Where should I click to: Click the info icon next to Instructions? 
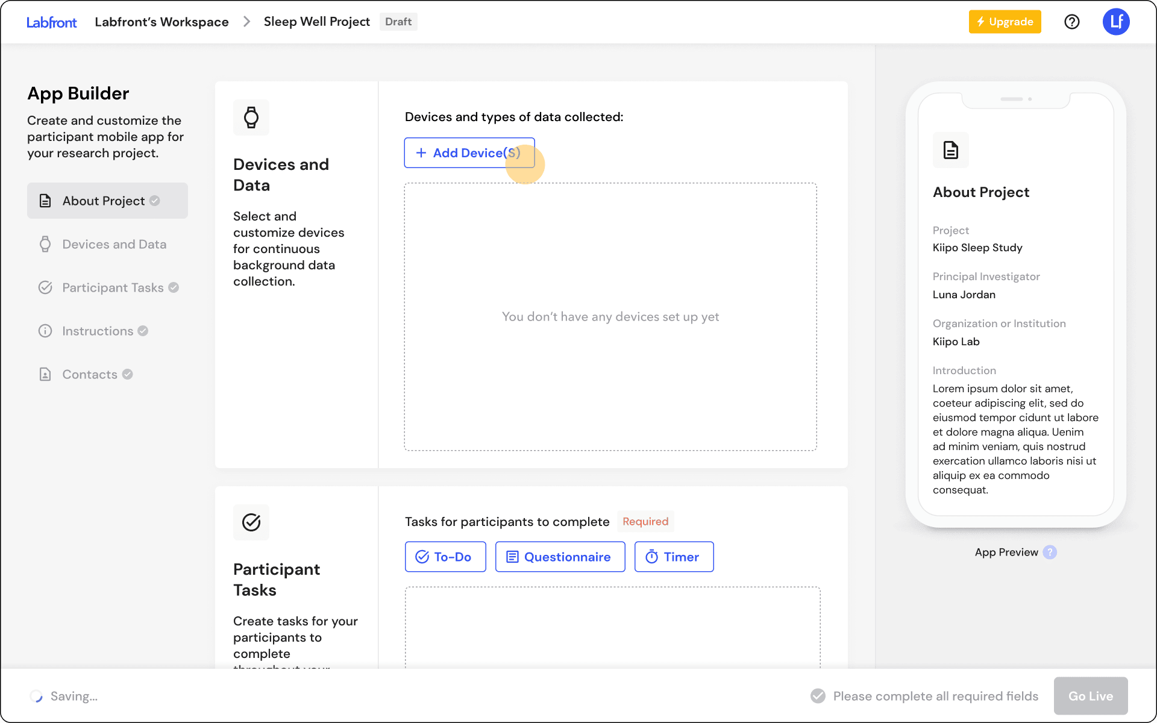click(45, 331)
